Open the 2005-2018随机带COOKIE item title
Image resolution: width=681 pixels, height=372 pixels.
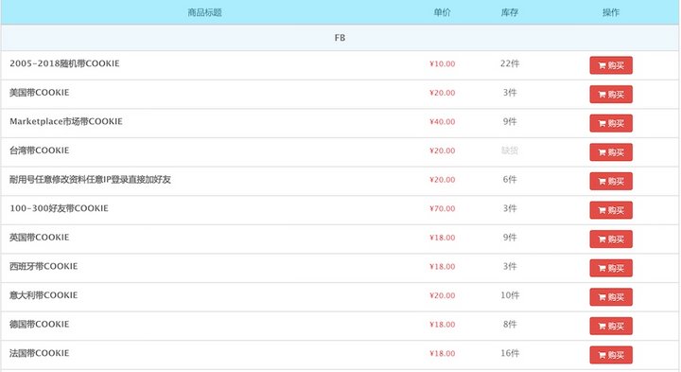click(64, 63)
